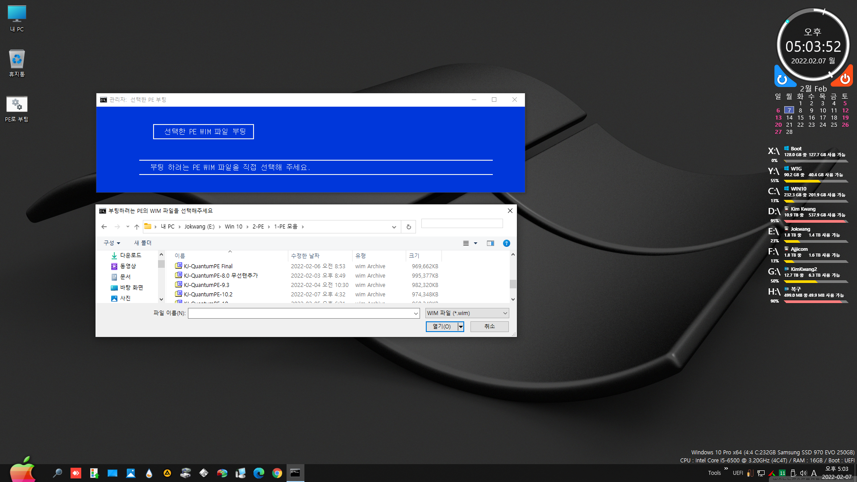This screenshot has width=857, height=482.
Task: Click the USB safely remove tray icon
Action: [793, 473]
